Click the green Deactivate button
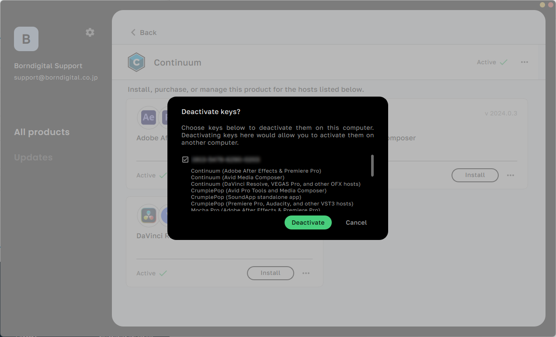This screenshot has height=337, width=556. point(308,222)
